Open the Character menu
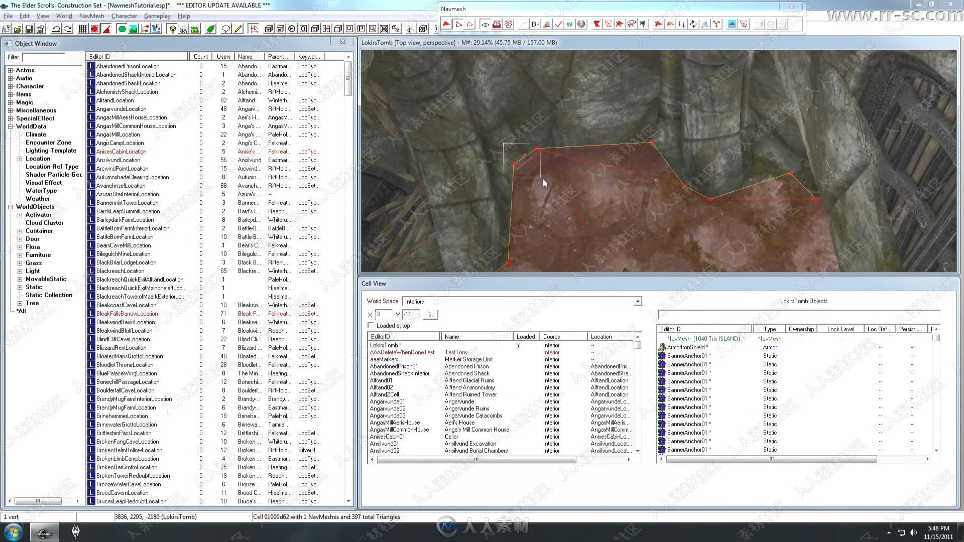 (123, 17)
